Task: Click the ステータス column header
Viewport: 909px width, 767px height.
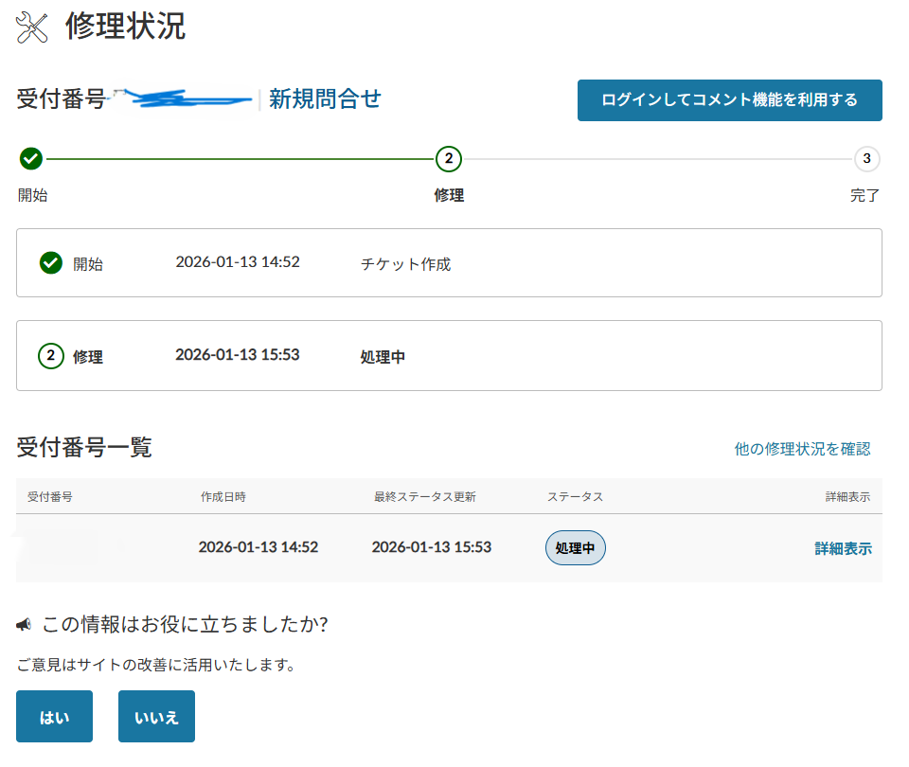Action: tap(575, 496)
